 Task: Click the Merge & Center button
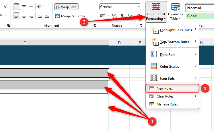[x=70, y=16]
